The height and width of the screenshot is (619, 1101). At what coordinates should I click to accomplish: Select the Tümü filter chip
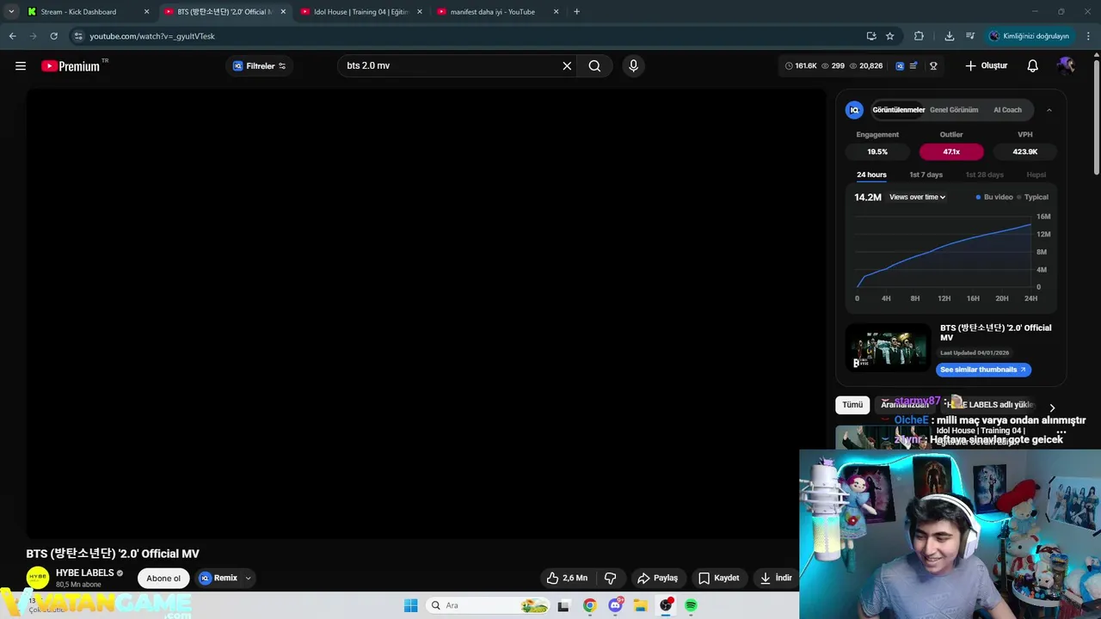[x=852, y=405]
